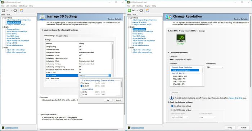The image size is (252, 131).
Task: Switch to the Global Settings tab
Action: pos(50,36)
